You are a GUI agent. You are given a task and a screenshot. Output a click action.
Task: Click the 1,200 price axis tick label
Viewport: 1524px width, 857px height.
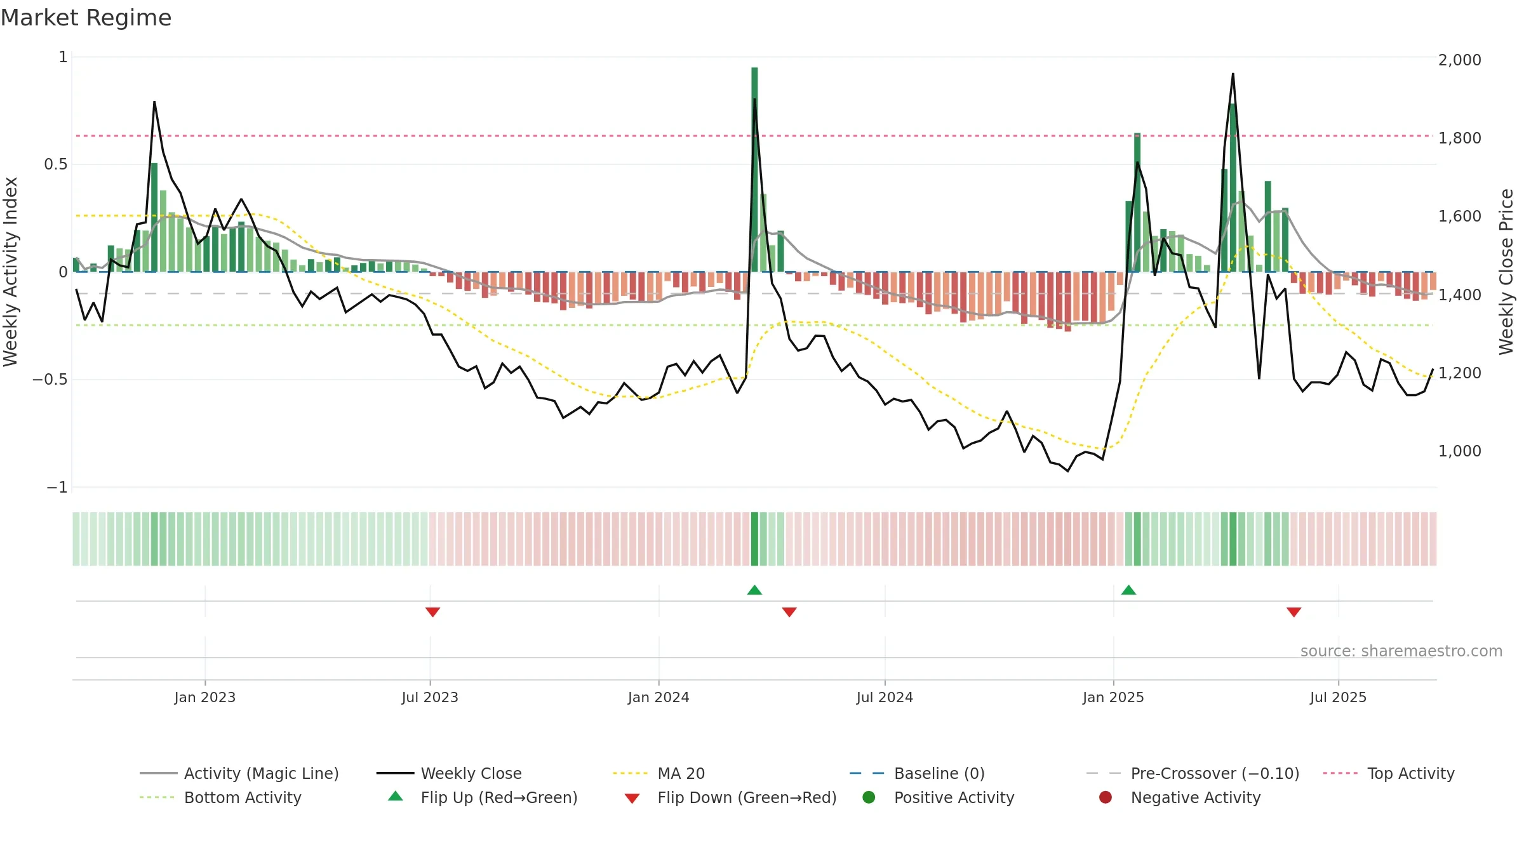pos(1460,373)
